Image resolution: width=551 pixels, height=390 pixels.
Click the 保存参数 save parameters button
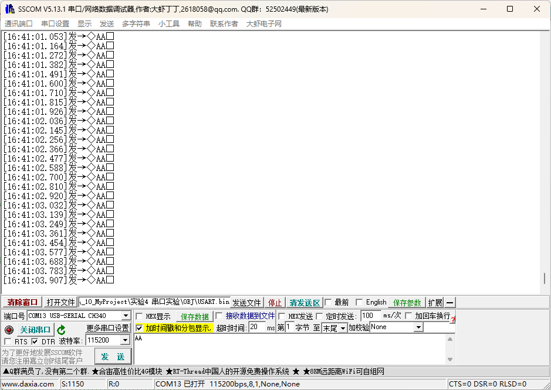point(407,302)
